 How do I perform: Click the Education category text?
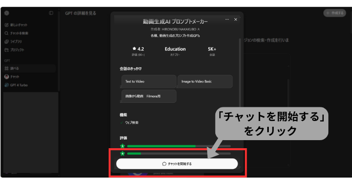175,49
